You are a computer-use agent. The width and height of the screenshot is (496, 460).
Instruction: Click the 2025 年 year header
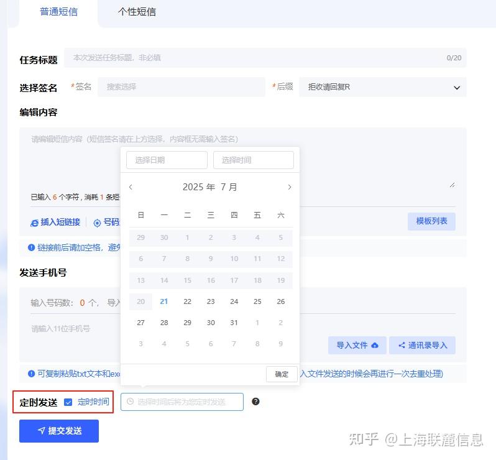[x=199, y=187]
